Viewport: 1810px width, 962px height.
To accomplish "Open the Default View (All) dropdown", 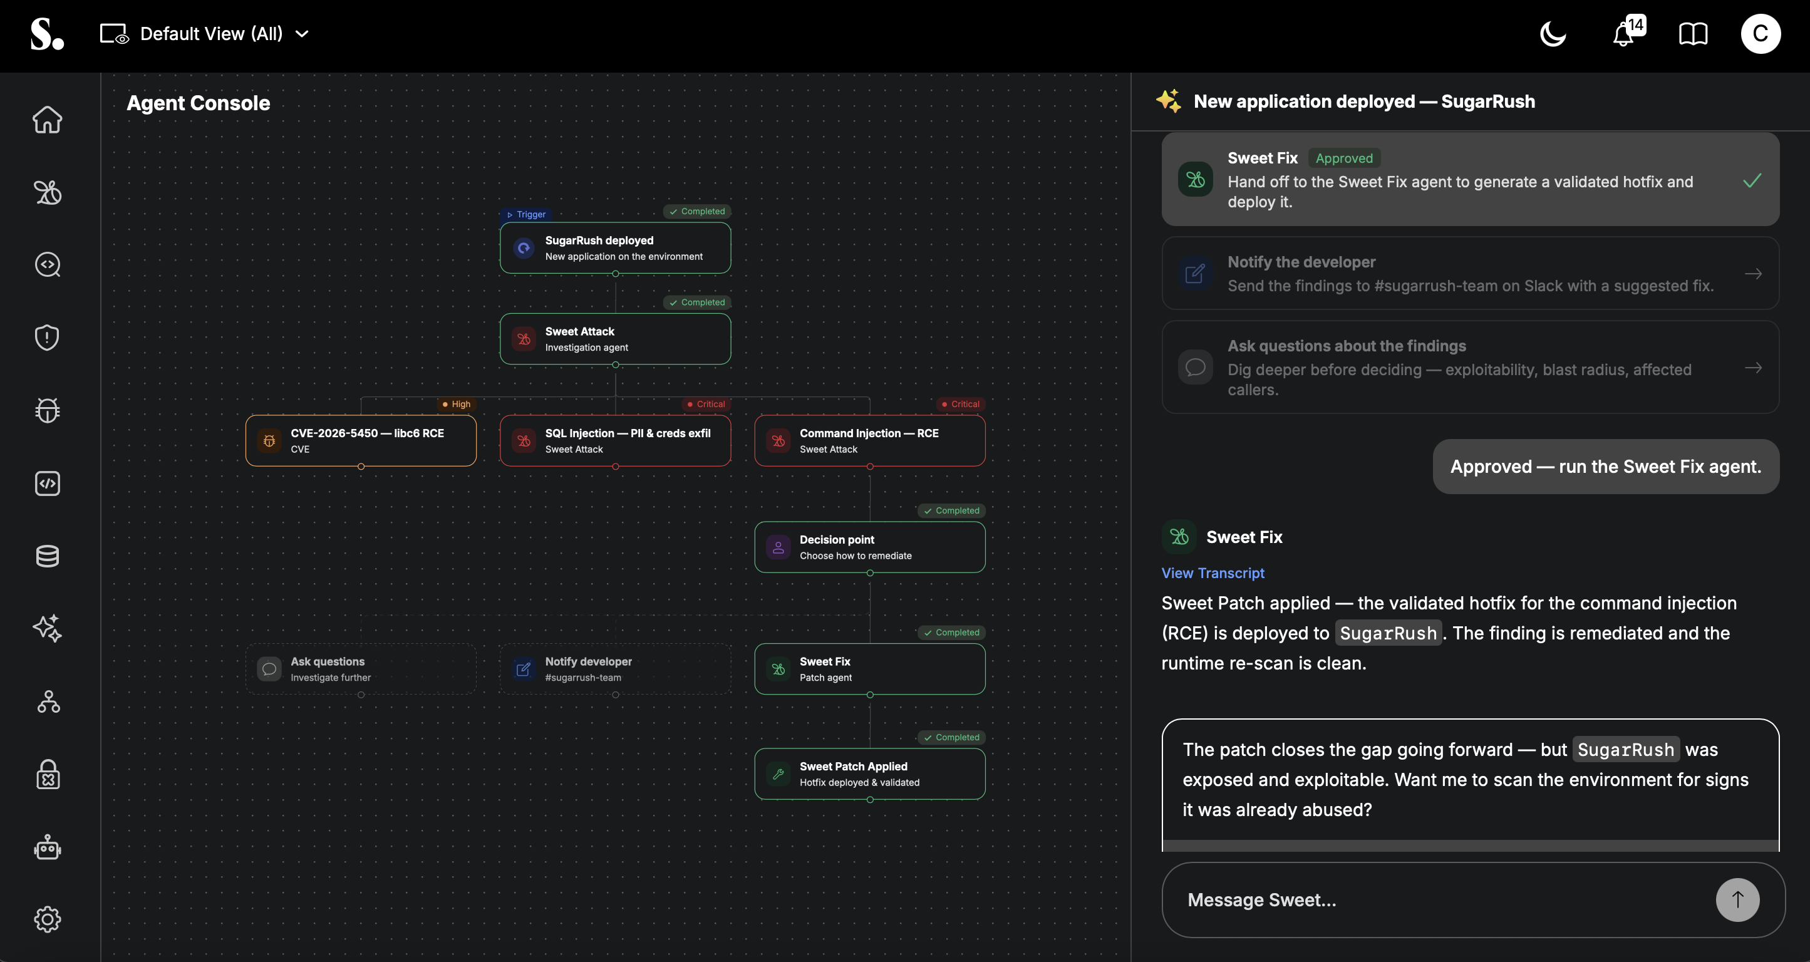I will tap(204, 34).
